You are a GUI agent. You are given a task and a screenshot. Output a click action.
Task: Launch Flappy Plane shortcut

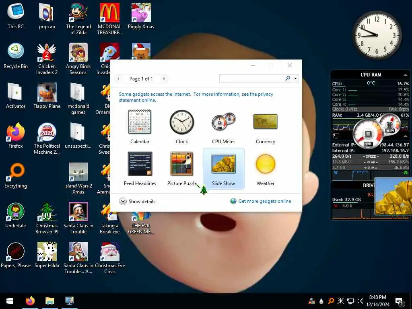tap(47, 96)
